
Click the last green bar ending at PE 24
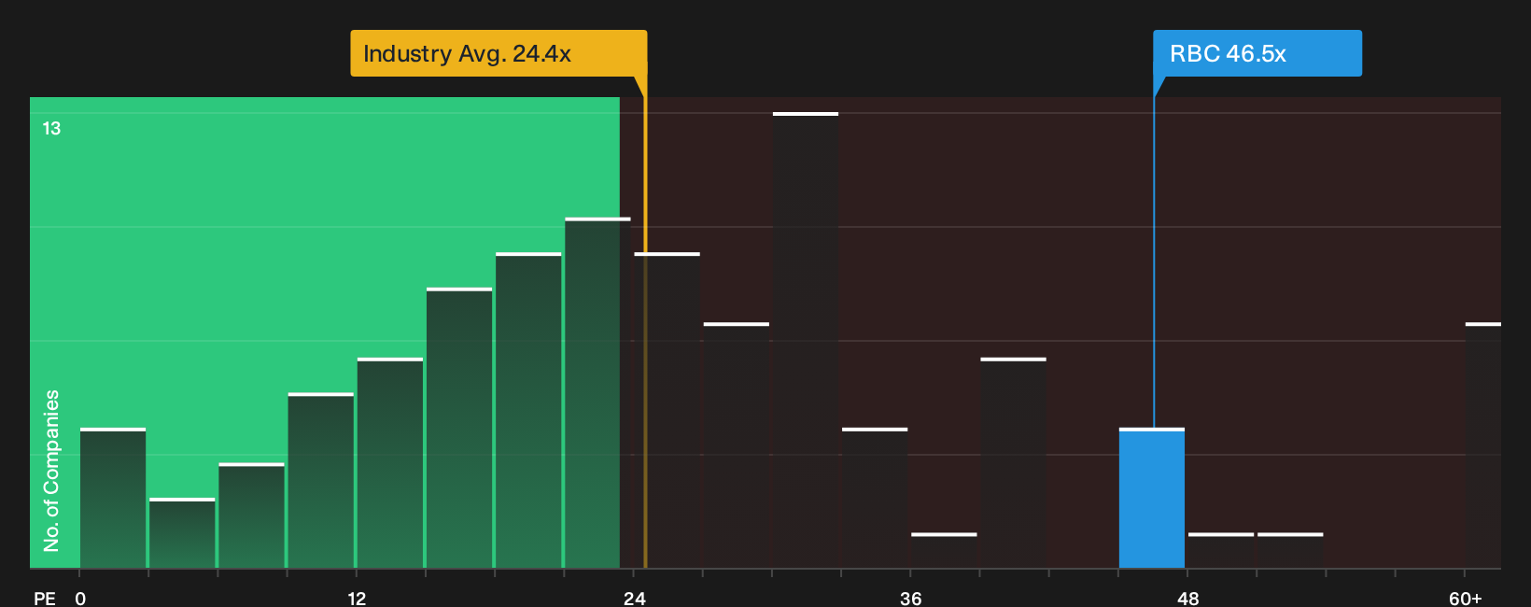597,393
